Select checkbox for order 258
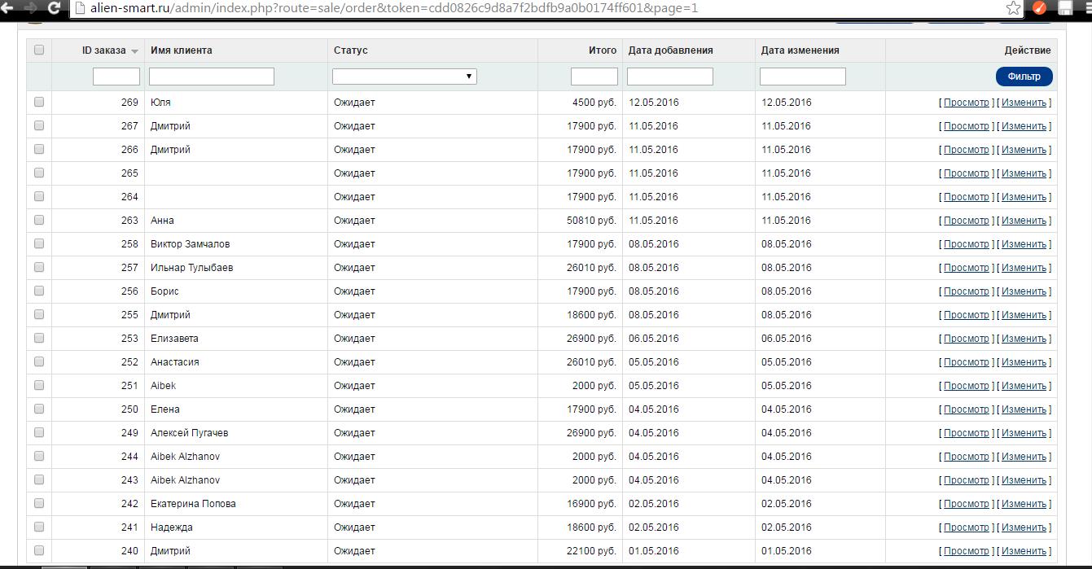Viewport: 1092px width, 569px height. (39, 244)
